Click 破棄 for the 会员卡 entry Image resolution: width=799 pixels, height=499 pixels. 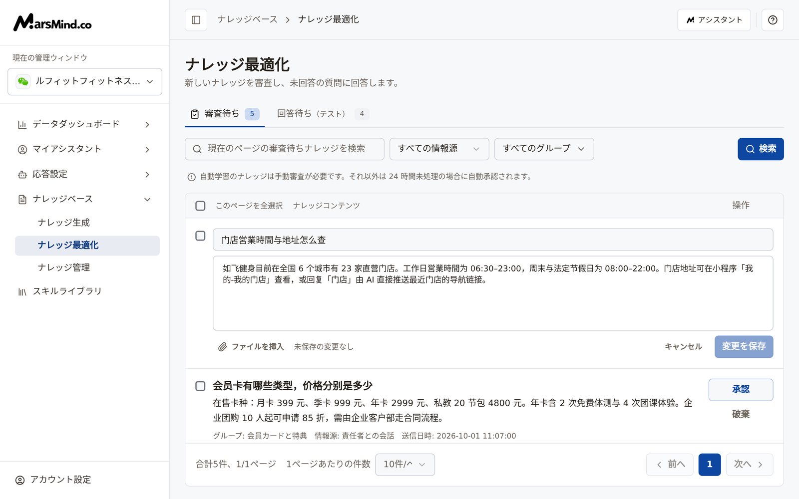741,414
